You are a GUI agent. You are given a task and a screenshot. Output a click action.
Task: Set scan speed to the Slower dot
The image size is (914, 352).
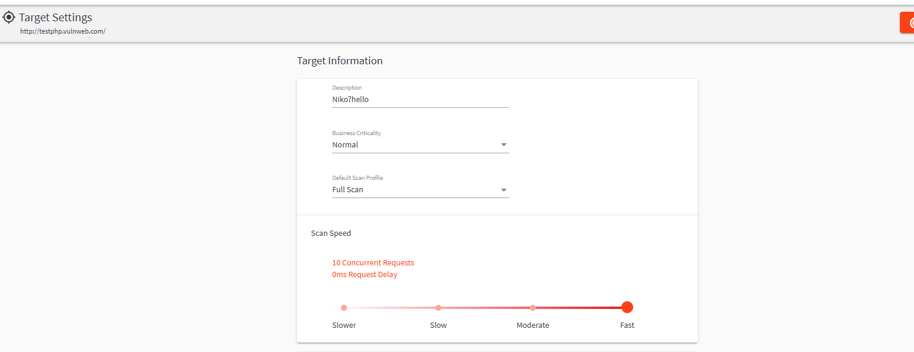[344, 308]
